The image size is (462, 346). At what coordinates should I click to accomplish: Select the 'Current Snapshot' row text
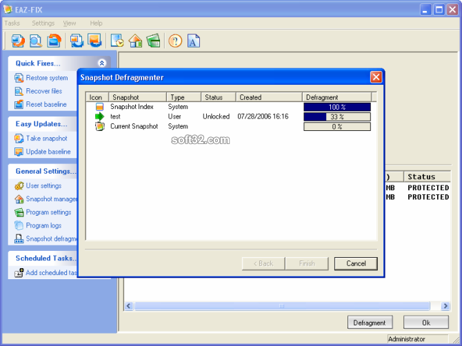click(x=134, y=126)
